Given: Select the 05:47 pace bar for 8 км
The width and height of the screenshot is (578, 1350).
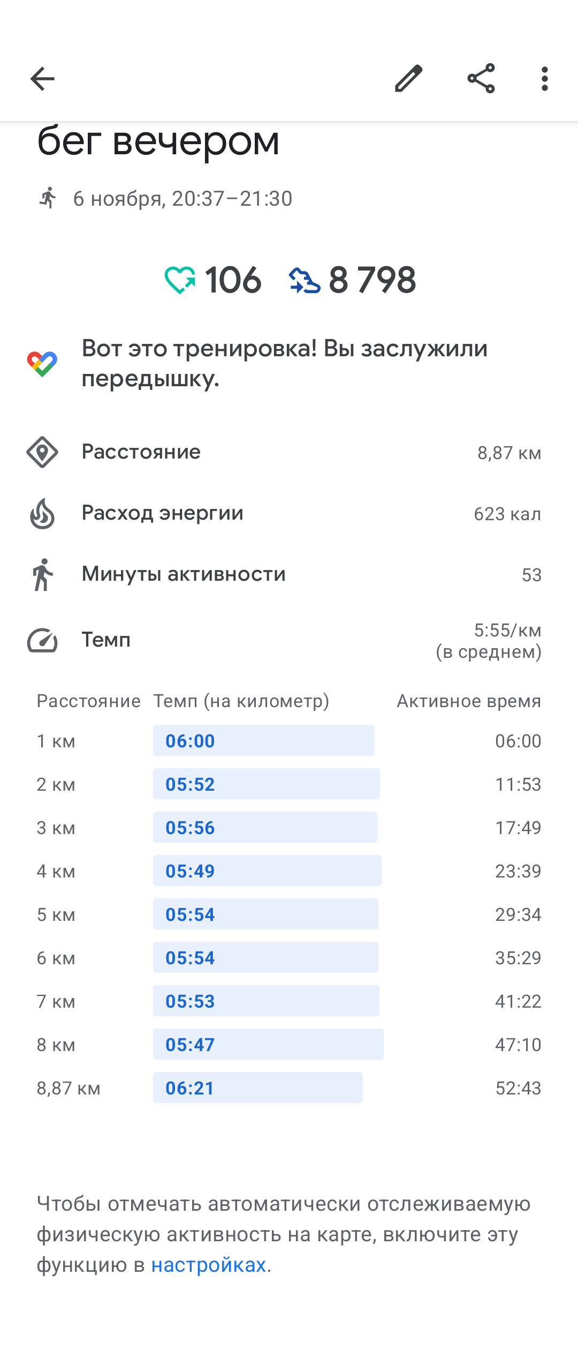Looking at the screenshot, I should (x=268, y=1044).
